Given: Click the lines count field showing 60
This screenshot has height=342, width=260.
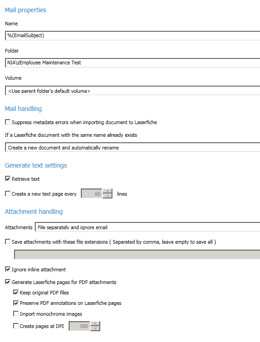Looking at the screenshot, I should (x=92, y=193).
